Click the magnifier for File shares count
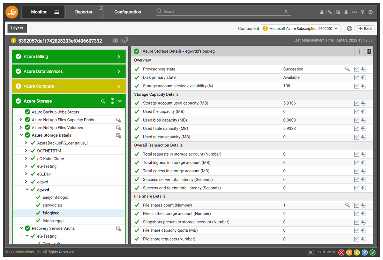 [x=348, y=205]
